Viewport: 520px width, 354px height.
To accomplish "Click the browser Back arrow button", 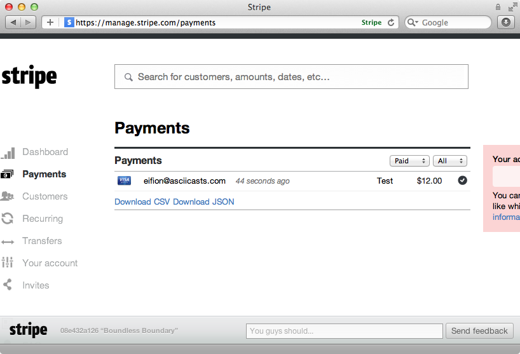I will click(x=13, y=22).
